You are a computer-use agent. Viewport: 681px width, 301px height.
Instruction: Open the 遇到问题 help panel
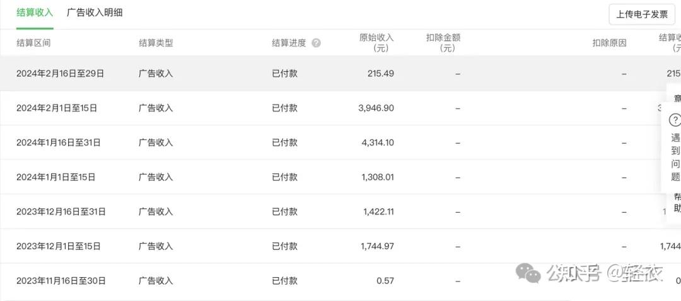point(675,157)
